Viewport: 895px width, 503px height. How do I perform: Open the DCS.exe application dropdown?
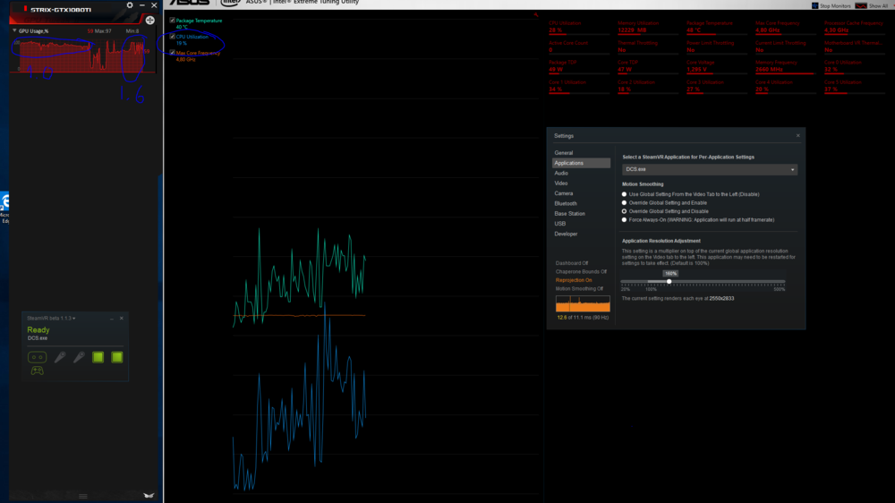pyautogui.click(x=710, y=169)
